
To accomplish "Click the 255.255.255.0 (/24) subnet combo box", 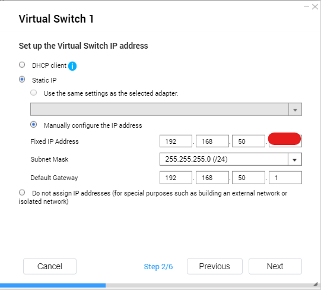I will 230,159.
